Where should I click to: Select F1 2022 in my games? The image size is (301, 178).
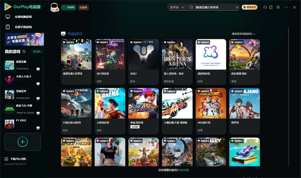point(23,124)
